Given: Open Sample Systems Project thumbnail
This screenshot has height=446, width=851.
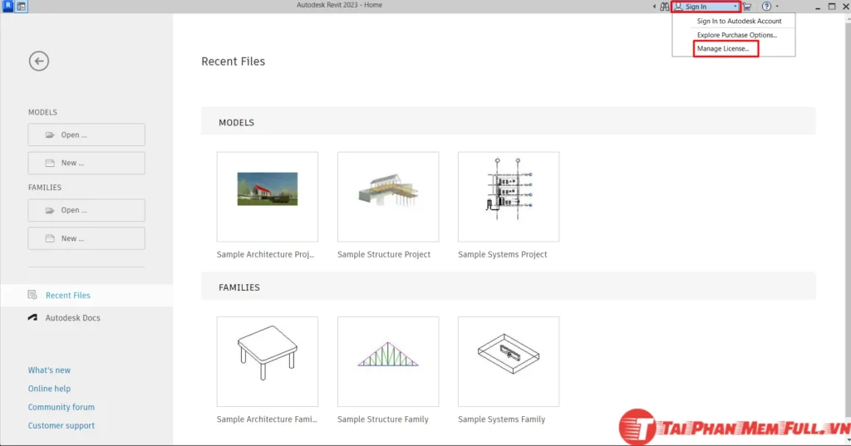Looking at the screenshot, I should (509, 196).
